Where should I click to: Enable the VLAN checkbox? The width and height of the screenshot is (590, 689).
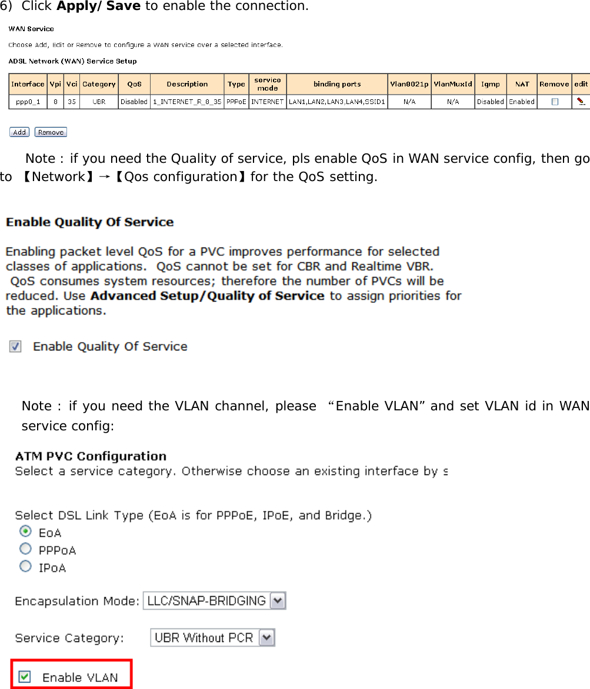[x=24, y=676]
